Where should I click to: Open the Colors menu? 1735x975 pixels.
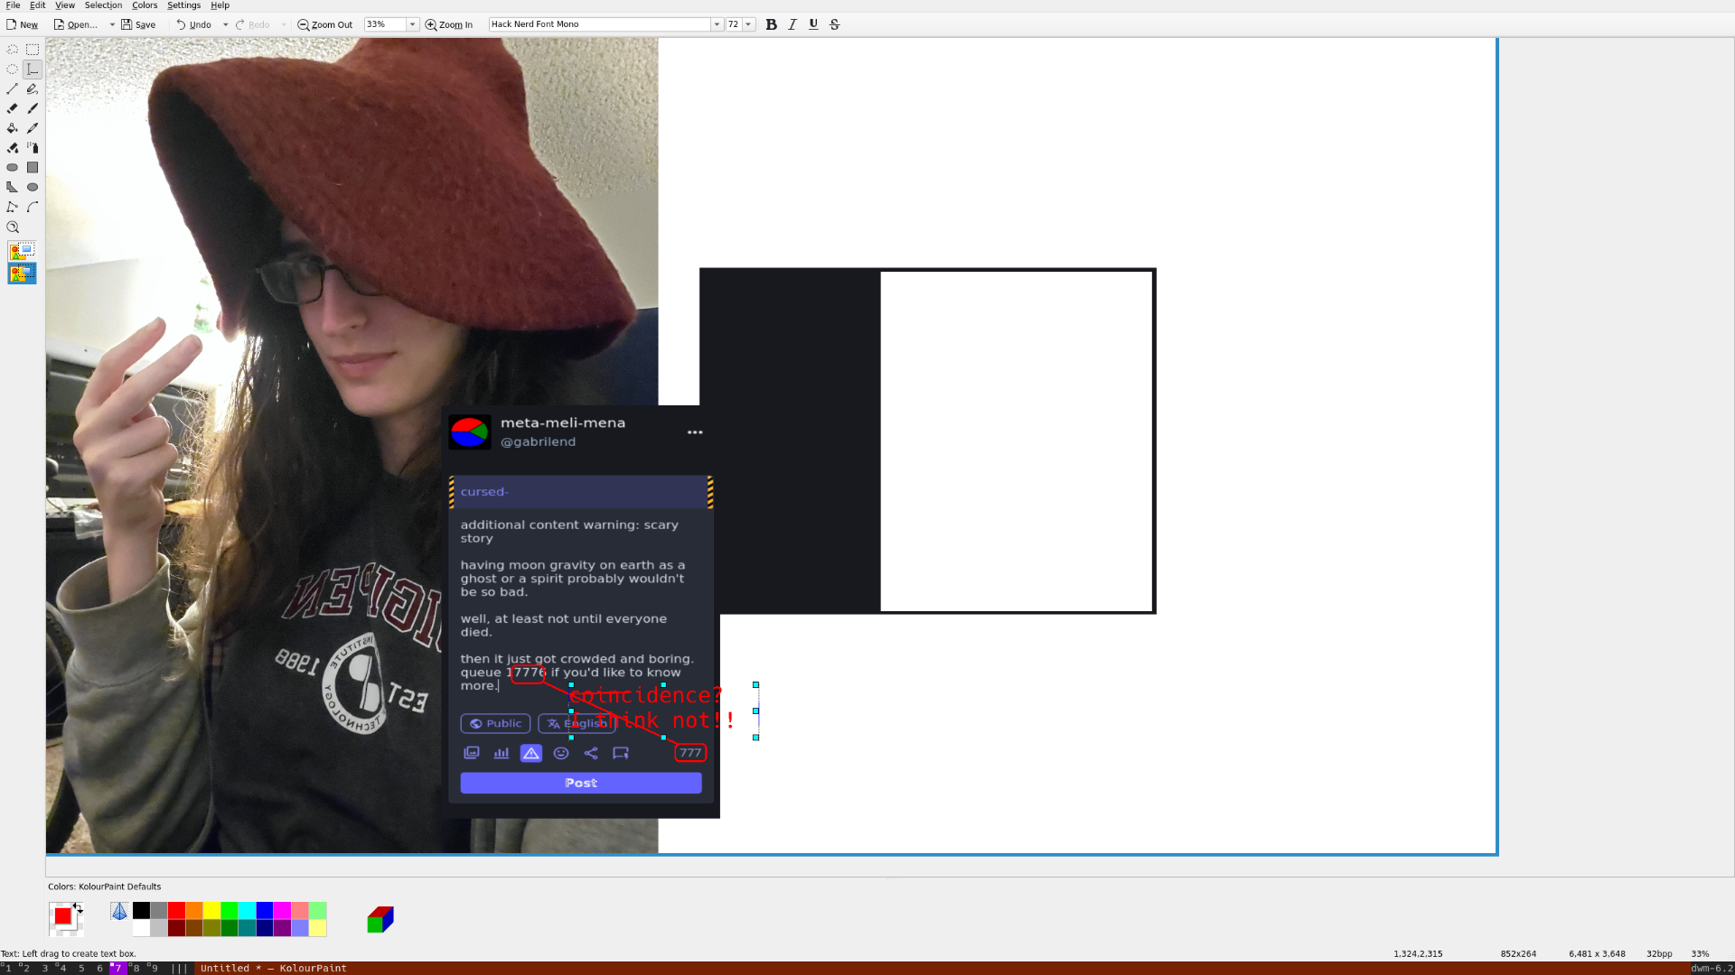tap(145, 5)
